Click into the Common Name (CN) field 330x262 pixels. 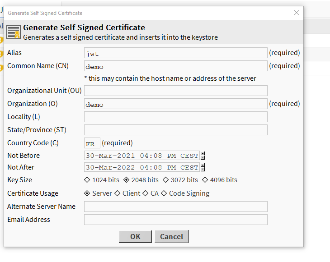(175, 66)
